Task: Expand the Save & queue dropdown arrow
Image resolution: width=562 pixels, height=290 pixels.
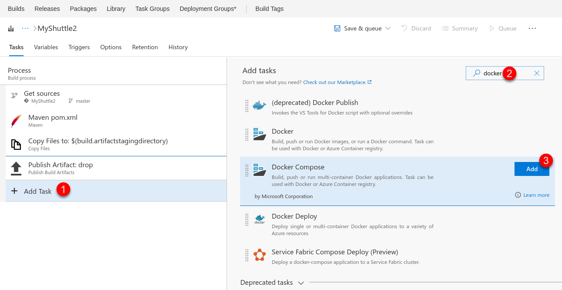Action: [388, 28]
